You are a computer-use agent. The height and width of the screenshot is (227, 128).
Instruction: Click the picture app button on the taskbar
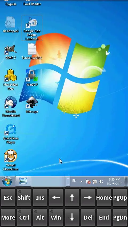tap(23, 181)
